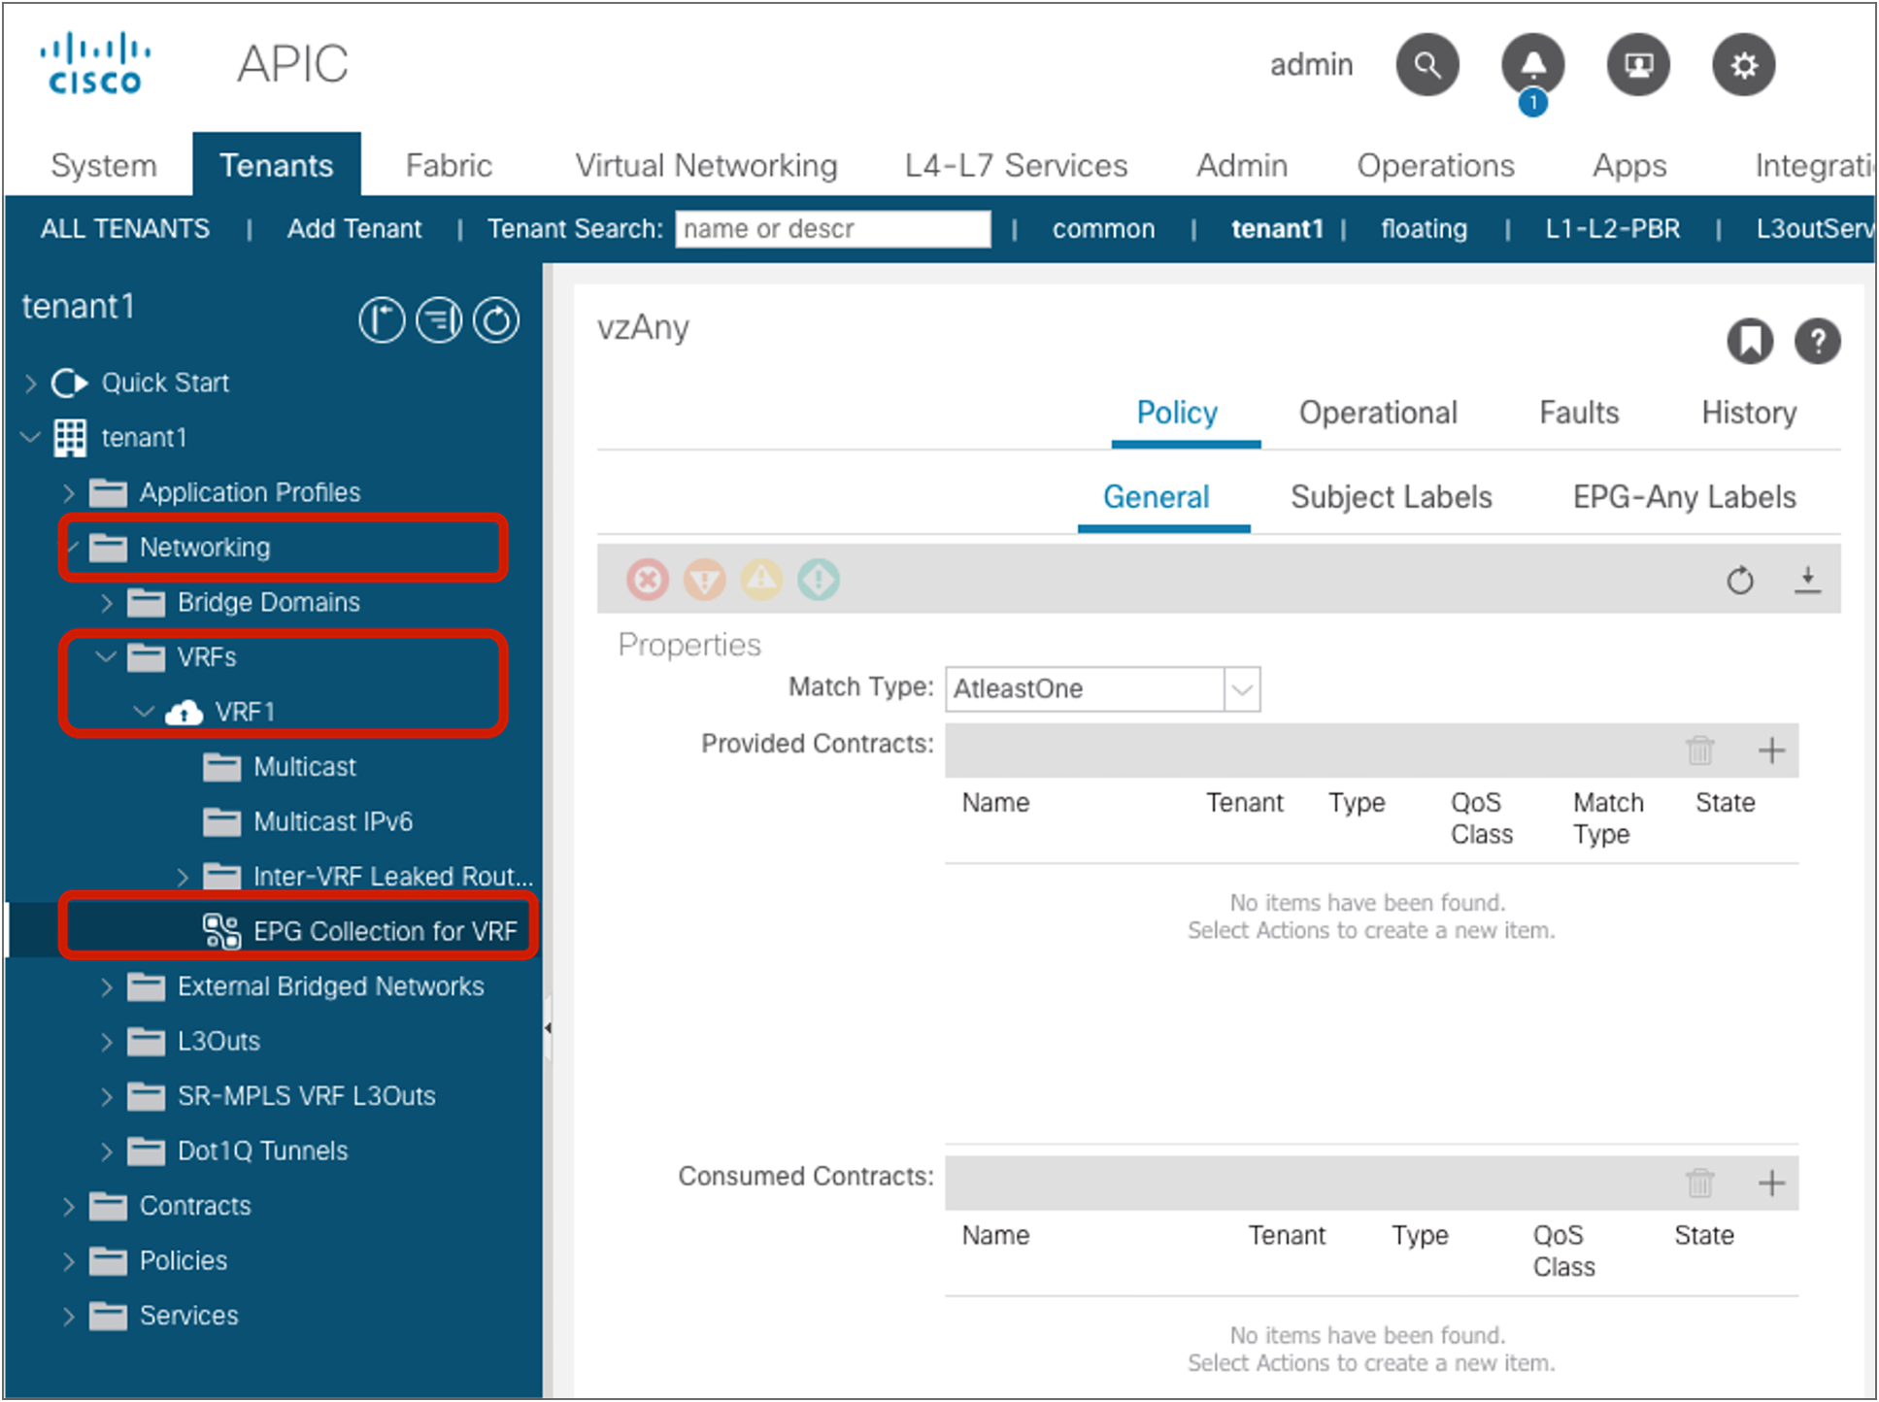Open the notifications bell with badge
Screen dimensions: 1879x1402
1531,64
